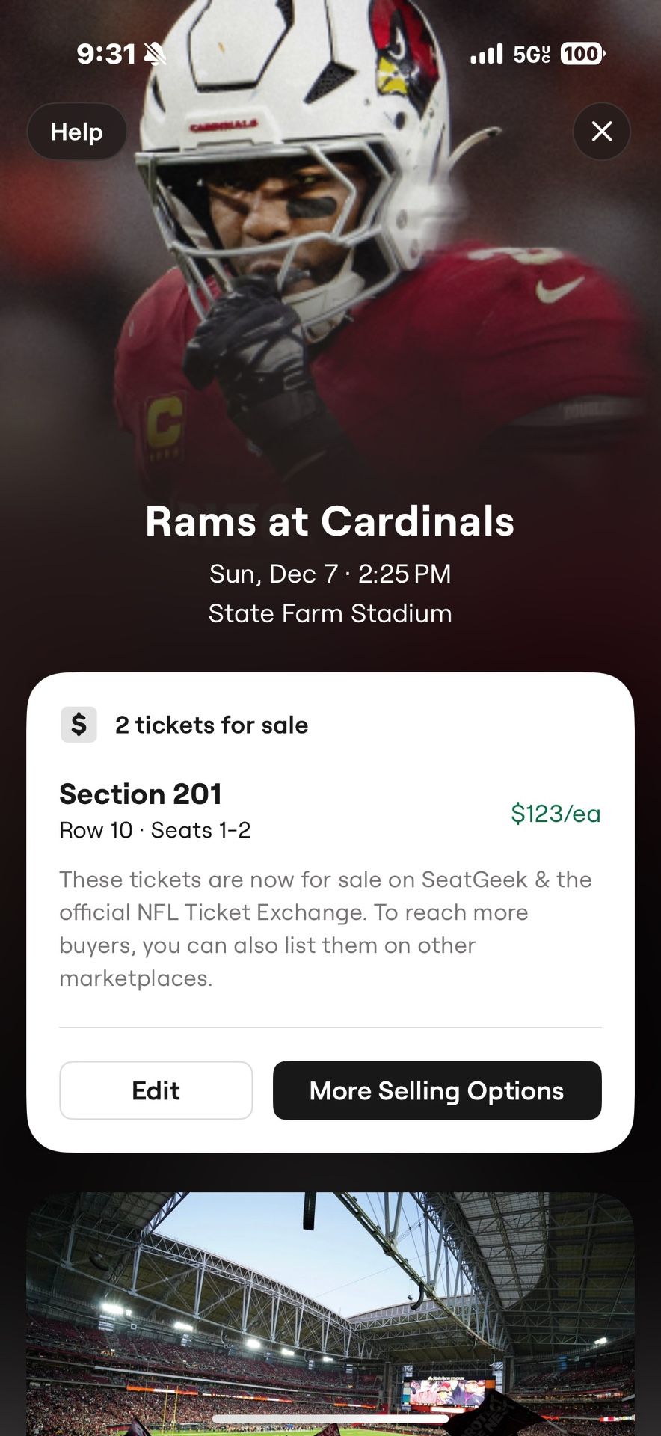Tap the SeatGeek listing description text
The height and width of the screenshot is (1436, 661).
(325, 927)
